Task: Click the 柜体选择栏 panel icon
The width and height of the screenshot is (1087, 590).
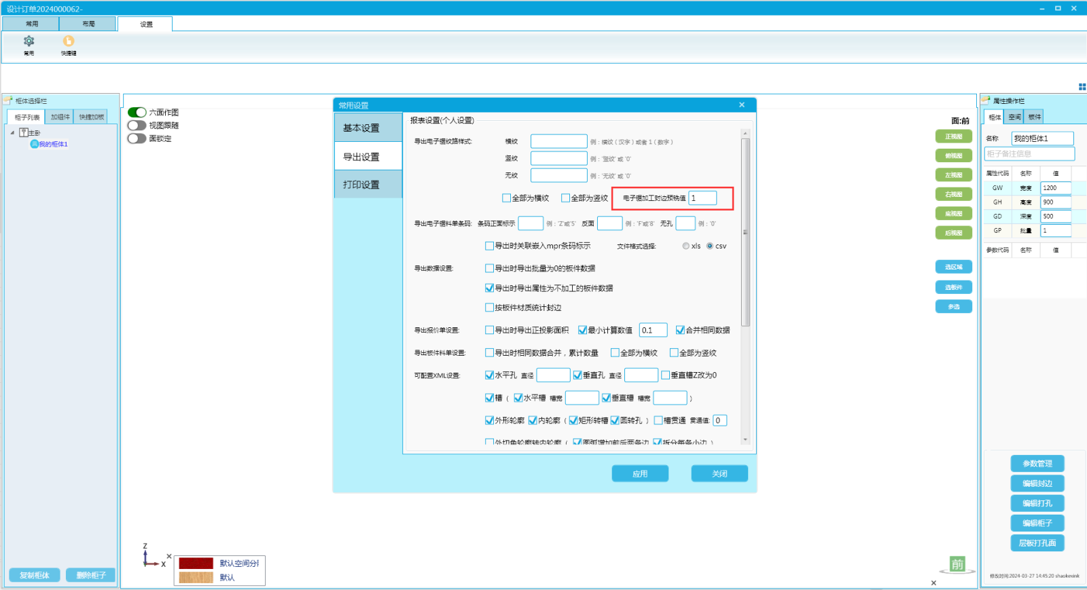Action: [x=9, y=100]
